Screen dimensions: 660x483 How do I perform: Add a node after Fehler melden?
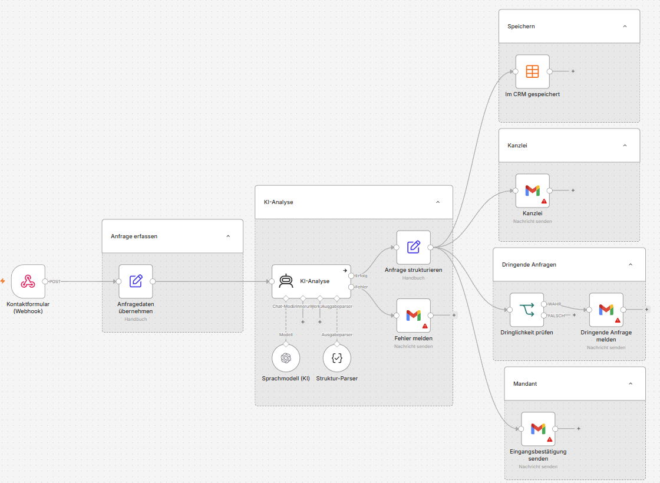pyautogui.click(x=454, y=315)
